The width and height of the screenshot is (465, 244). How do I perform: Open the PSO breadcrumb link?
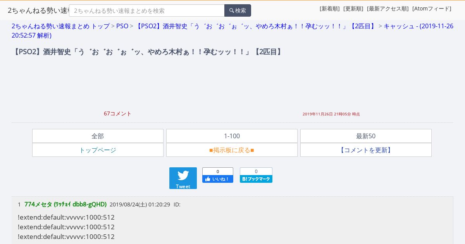tap(122, 26)
